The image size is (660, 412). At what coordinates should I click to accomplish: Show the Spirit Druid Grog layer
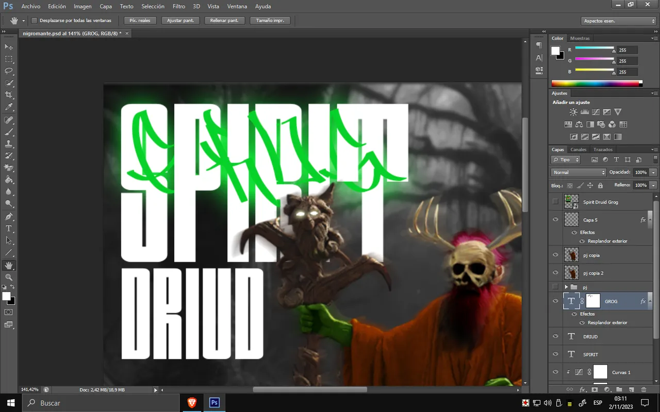555,202
